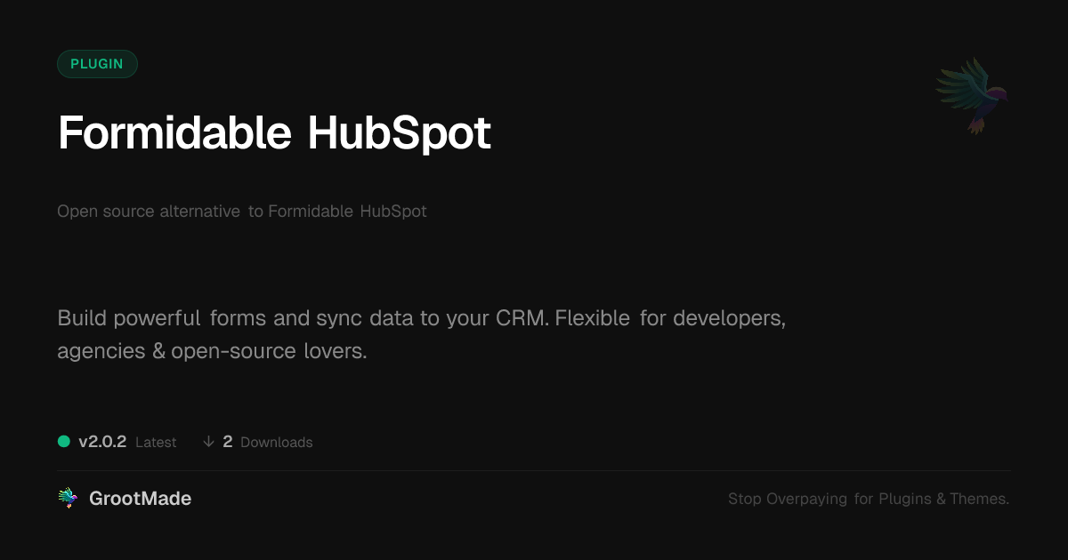
Task: Click the Latest label next to version
Action: click(156, 443)
